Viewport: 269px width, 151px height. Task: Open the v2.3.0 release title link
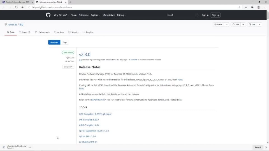85,55
